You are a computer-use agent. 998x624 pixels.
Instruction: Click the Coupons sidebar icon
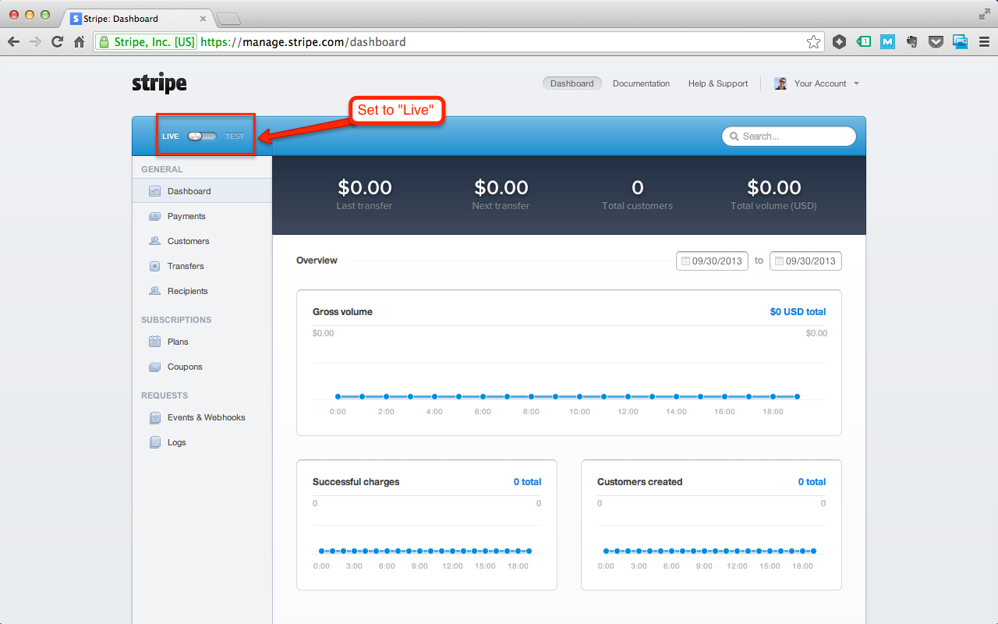(x=154, y=367)
